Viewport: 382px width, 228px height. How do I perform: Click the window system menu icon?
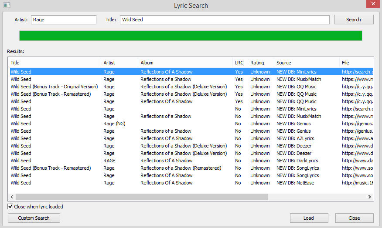click(7, 5)
